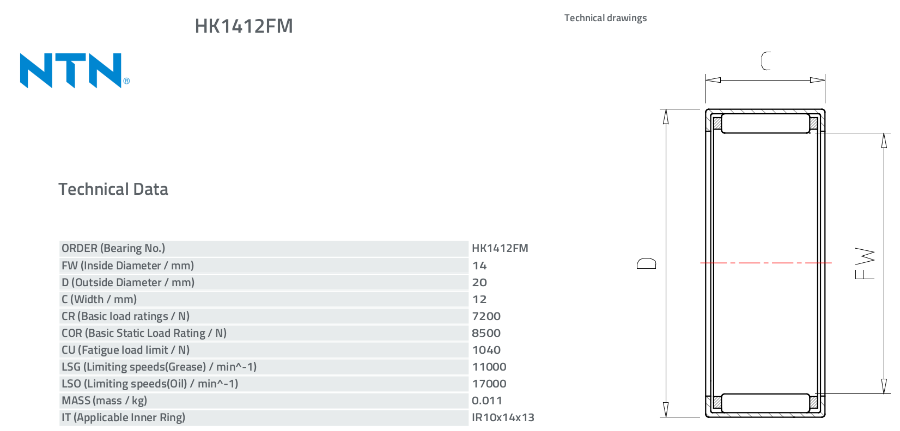Click the MASS value 0.011
Image resolution: width=900 pixels, height=431 pixels.
coord(487,401)
